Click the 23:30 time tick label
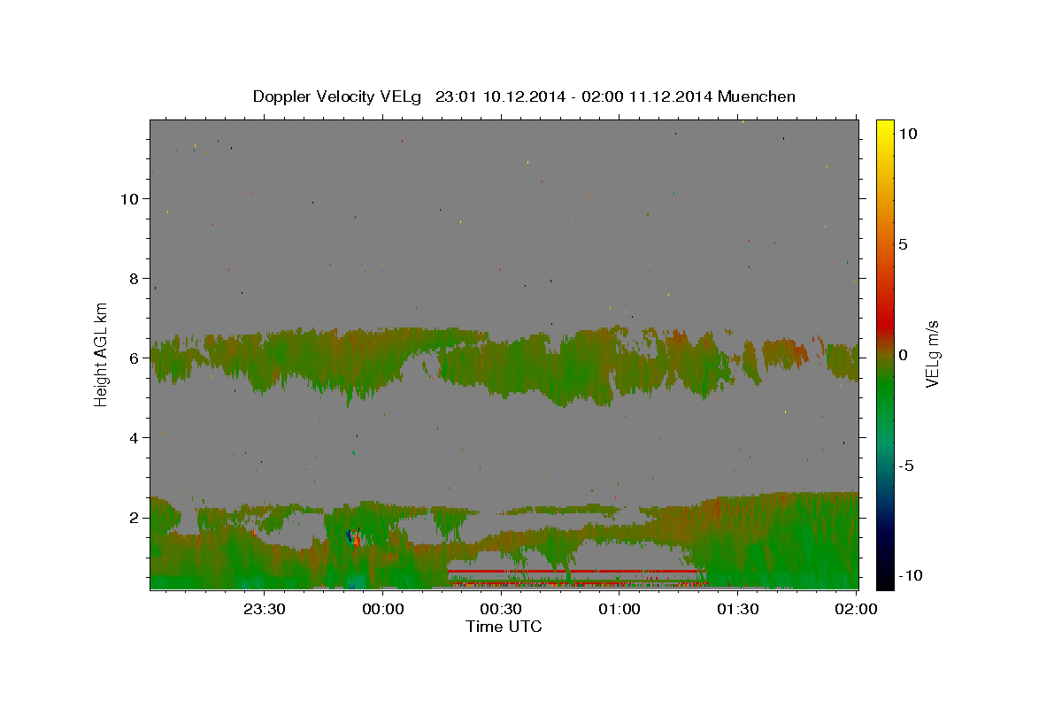Image resolution: width=1062 pixels, height=708 pixels. coord(265,609)
